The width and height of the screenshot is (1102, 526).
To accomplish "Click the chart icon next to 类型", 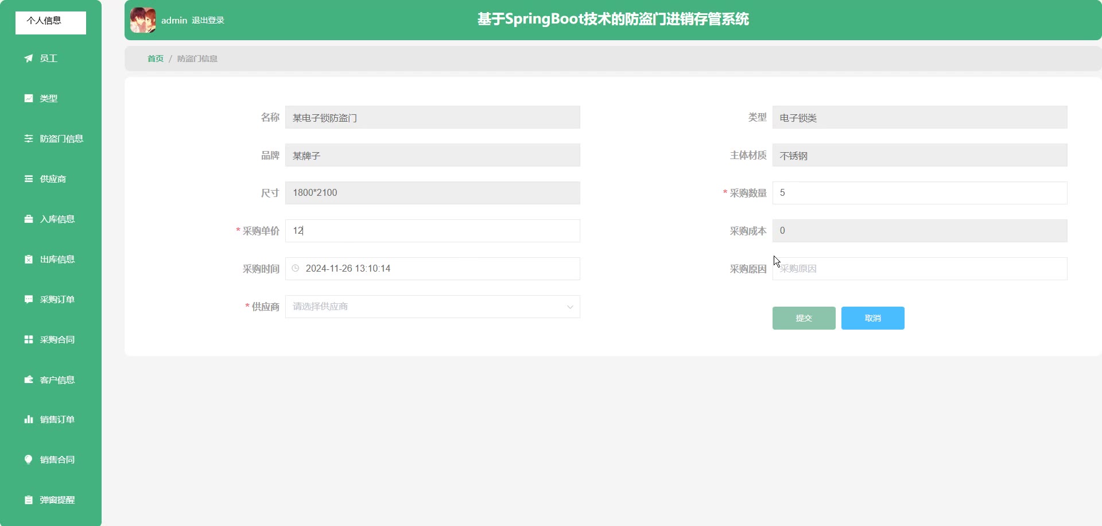I will [28, 98].
